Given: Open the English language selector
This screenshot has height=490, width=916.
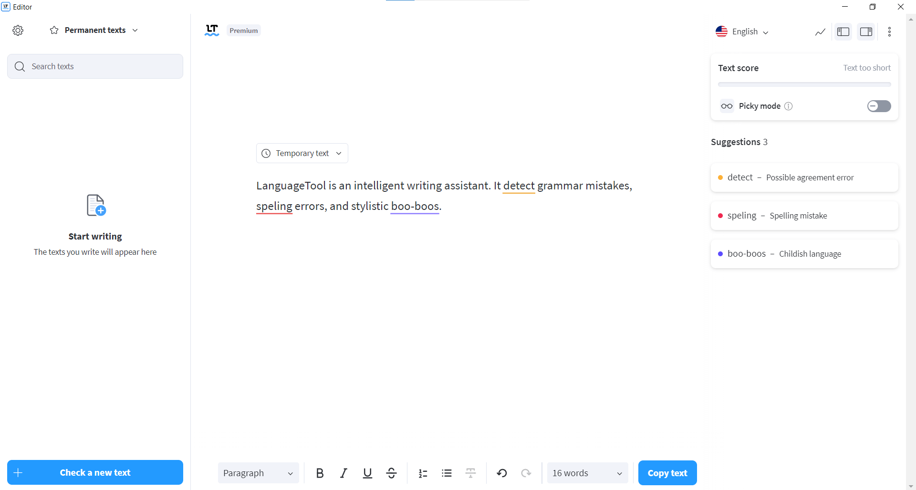Looking at the screenshot, I should click(x=742, y=31).
